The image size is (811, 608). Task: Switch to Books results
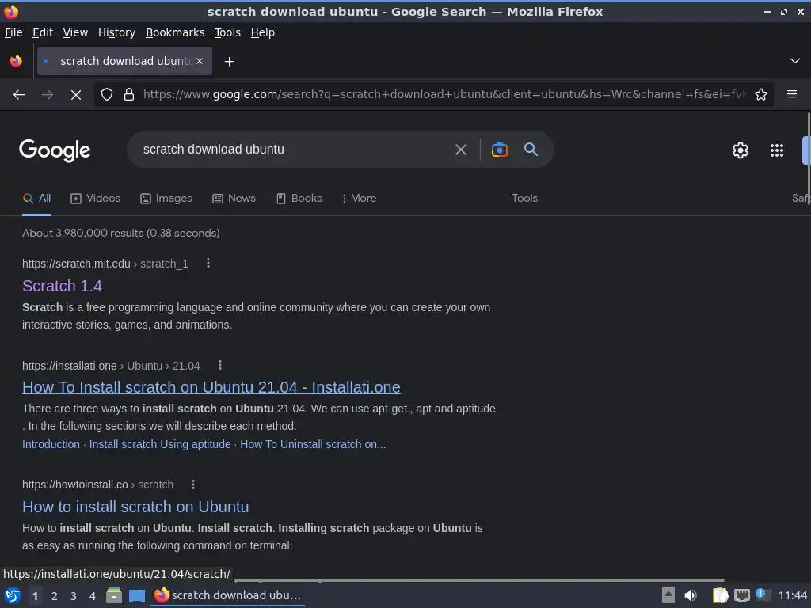click(299, 199)
